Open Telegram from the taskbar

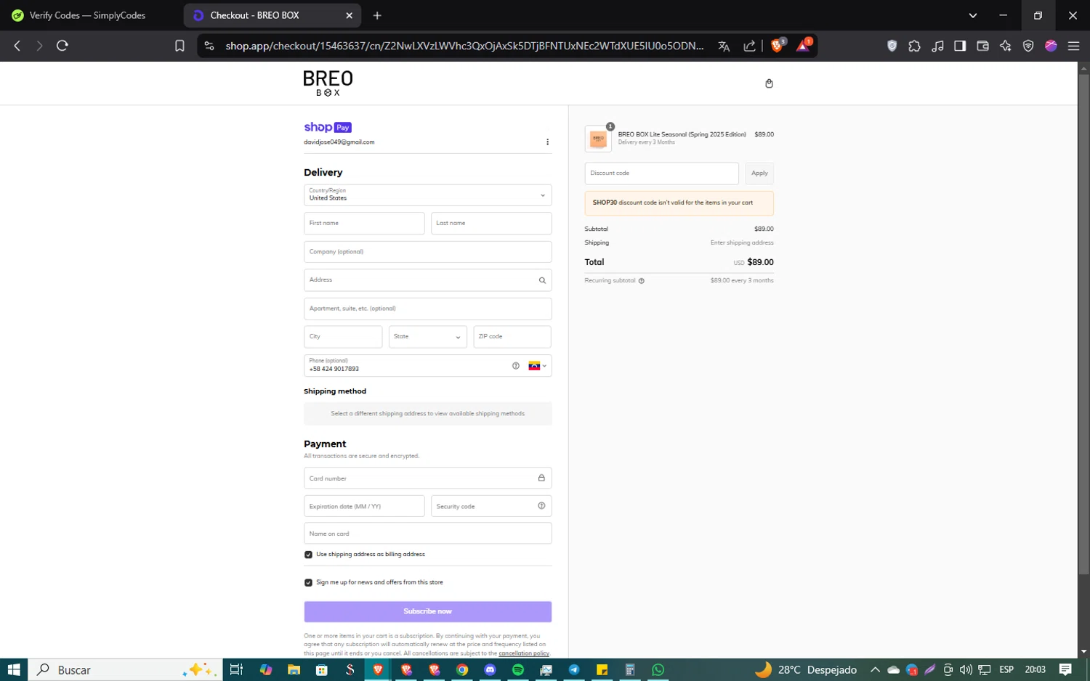(x=574, y=670)
